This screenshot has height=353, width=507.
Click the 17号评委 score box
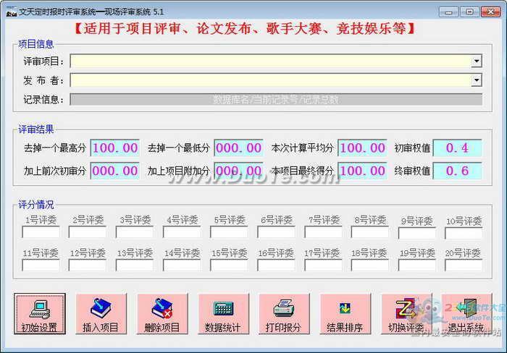tap(323, 265)
